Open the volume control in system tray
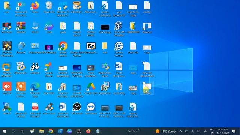 198,131
